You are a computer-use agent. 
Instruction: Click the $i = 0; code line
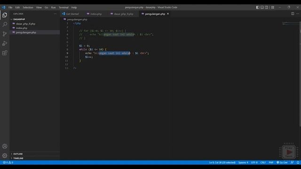pos(84,46)
